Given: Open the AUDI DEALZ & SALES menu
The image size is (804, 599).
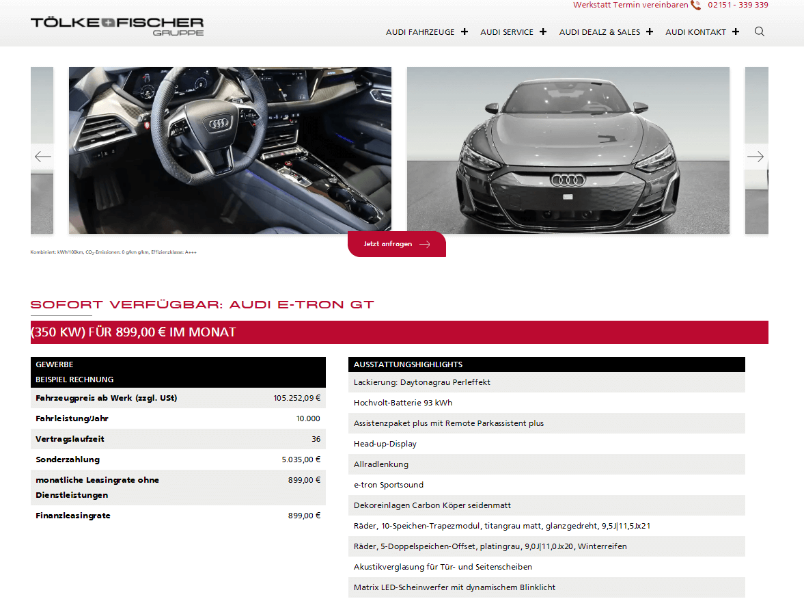Looking at the screenshot, I should click(x=599, y=32).
